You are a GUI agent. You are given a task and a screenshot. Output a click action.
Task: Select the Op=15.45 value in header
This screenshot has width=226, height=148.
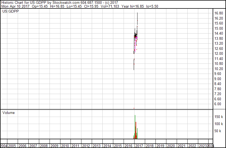tap(40, 6)
